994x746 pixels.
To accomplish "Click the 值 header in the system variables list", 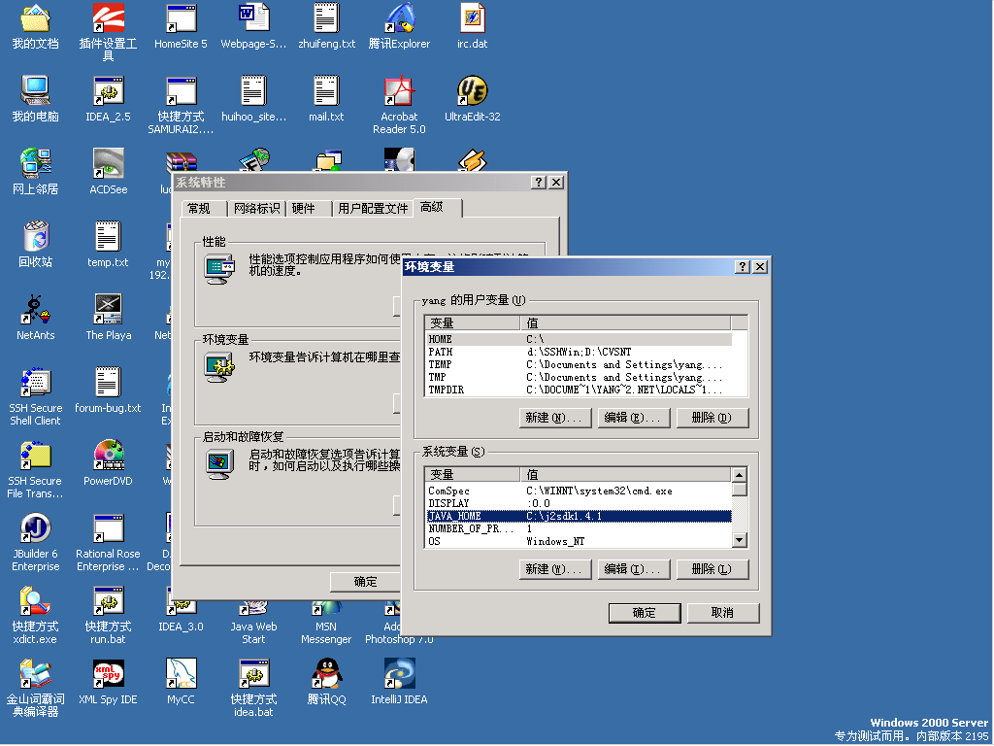I will (x=626, y=474).
